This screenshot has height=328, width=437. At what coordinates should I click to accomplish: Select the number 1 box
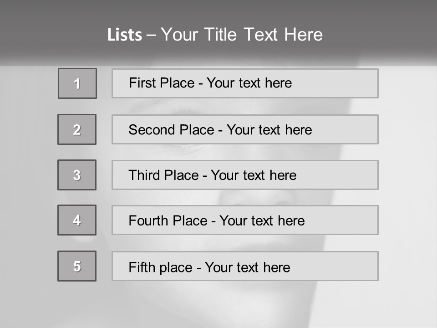77,83
